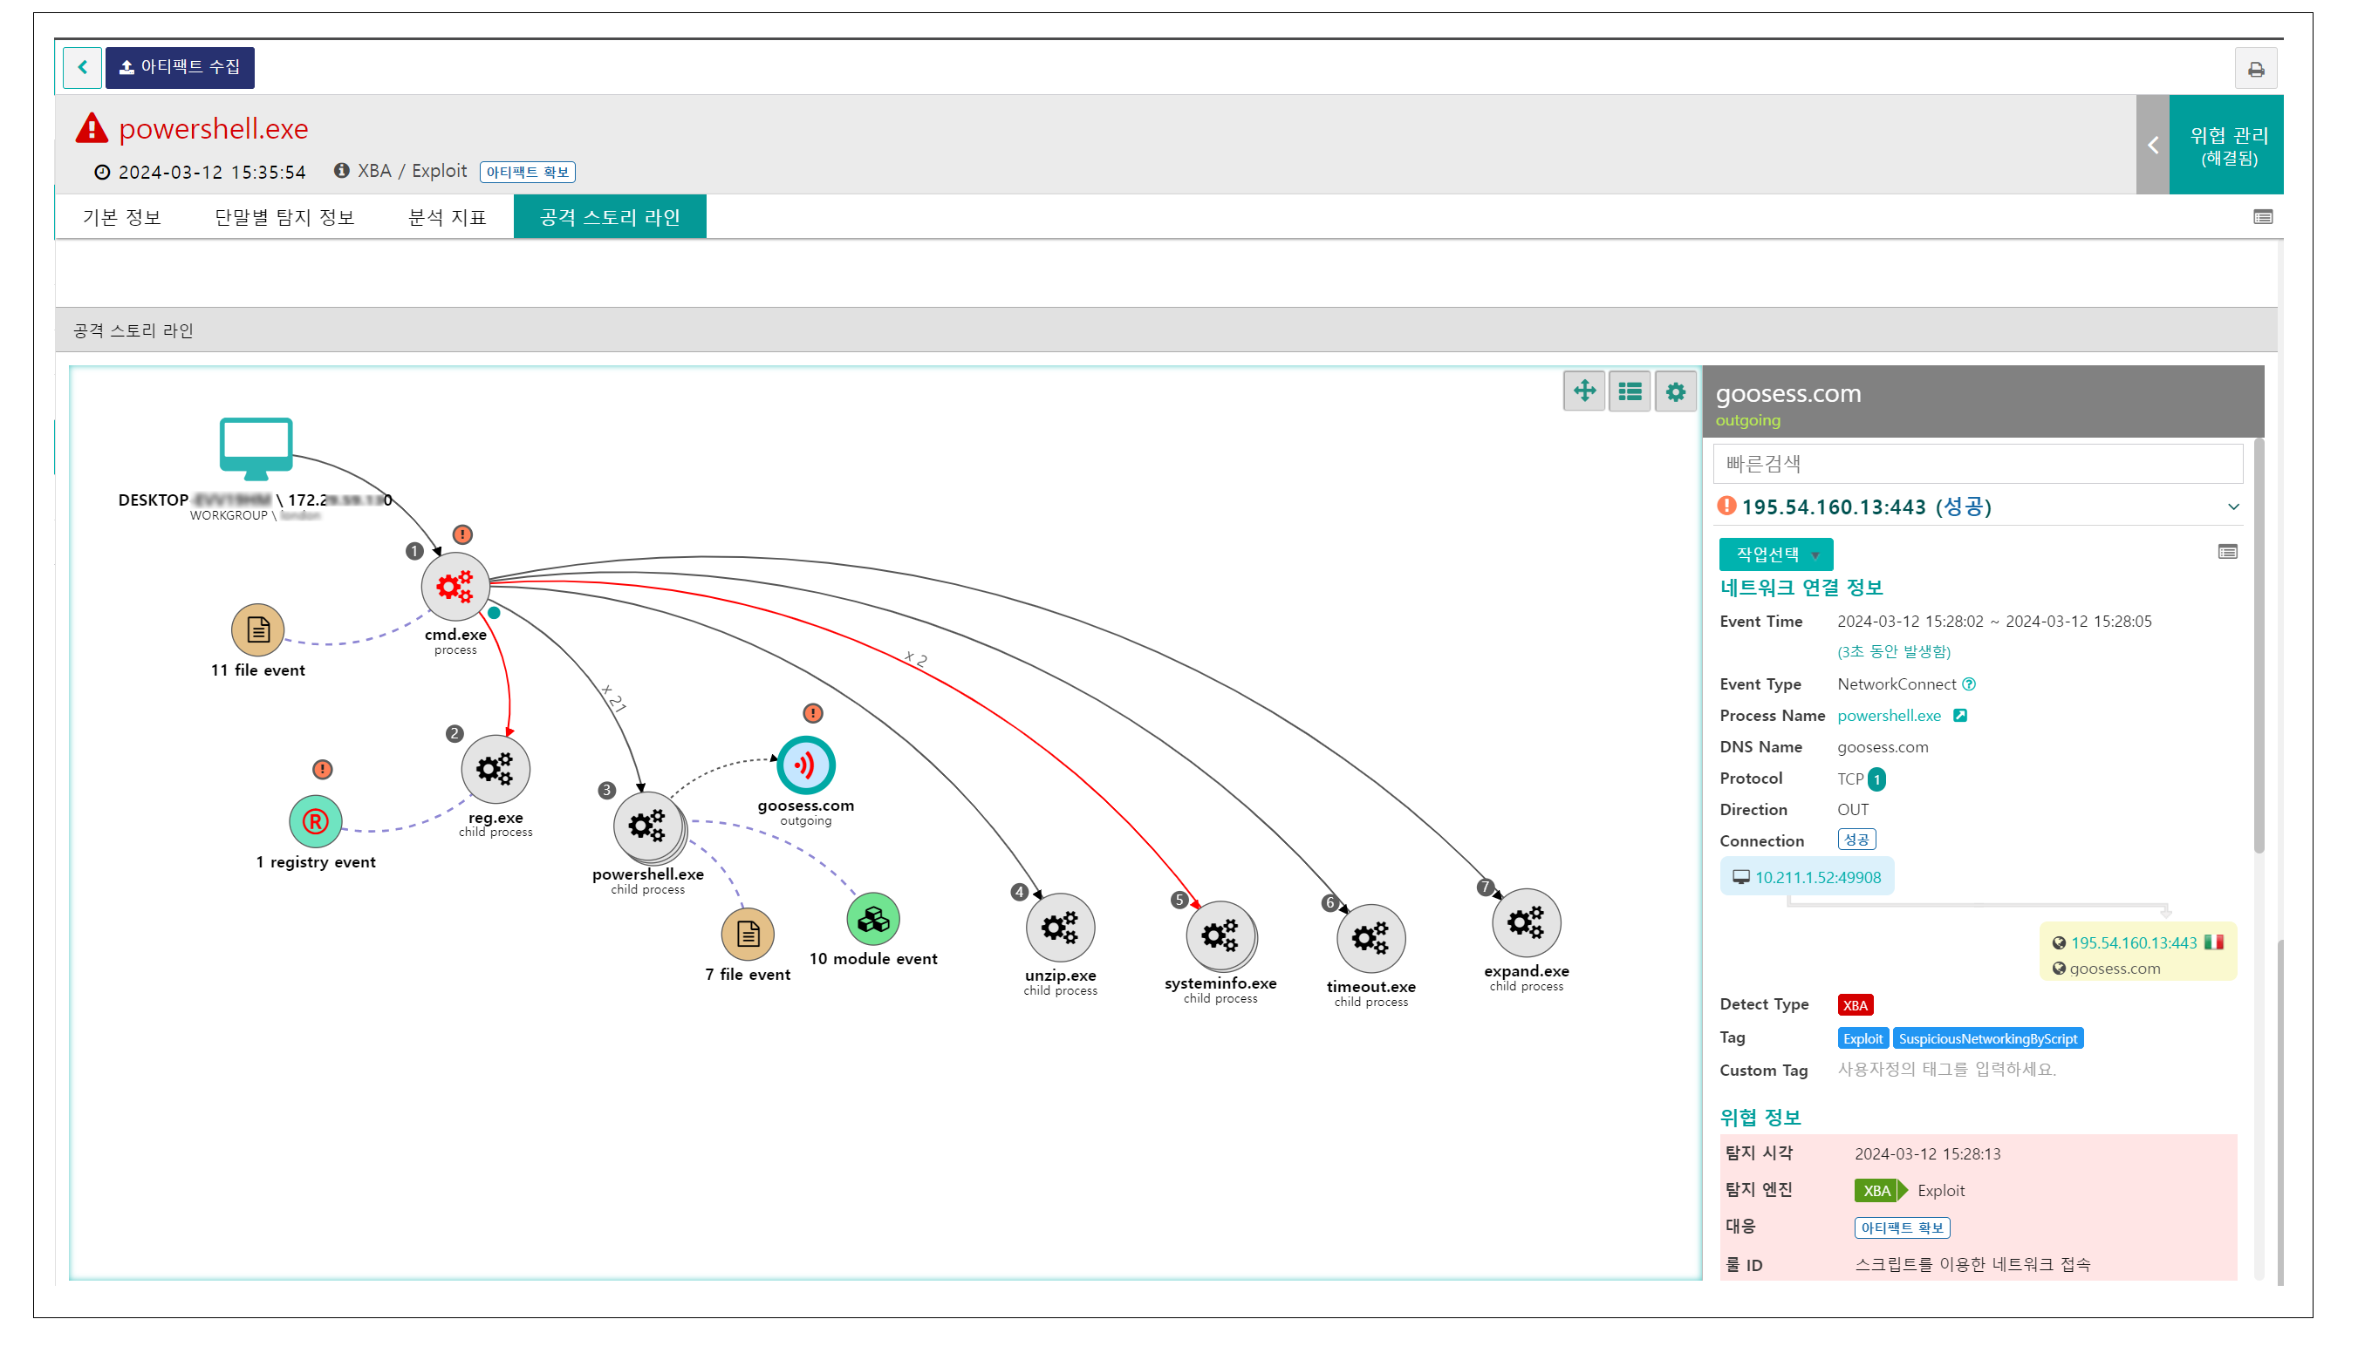
Task: Select the powershell.exe child process node
Action: point(647,826)
